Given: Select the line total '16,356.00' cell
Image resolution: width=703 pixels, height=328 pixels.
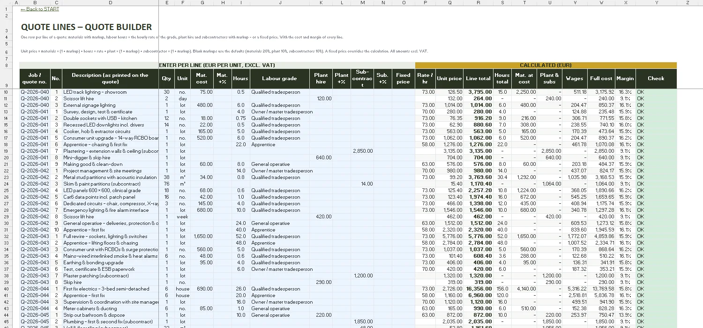Looking at the screenshot, I should (478, 289).
